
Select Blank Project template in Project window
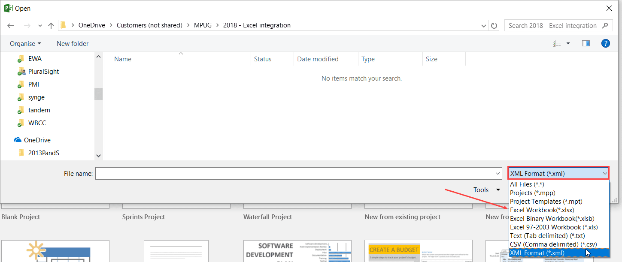tap(21, 217)
